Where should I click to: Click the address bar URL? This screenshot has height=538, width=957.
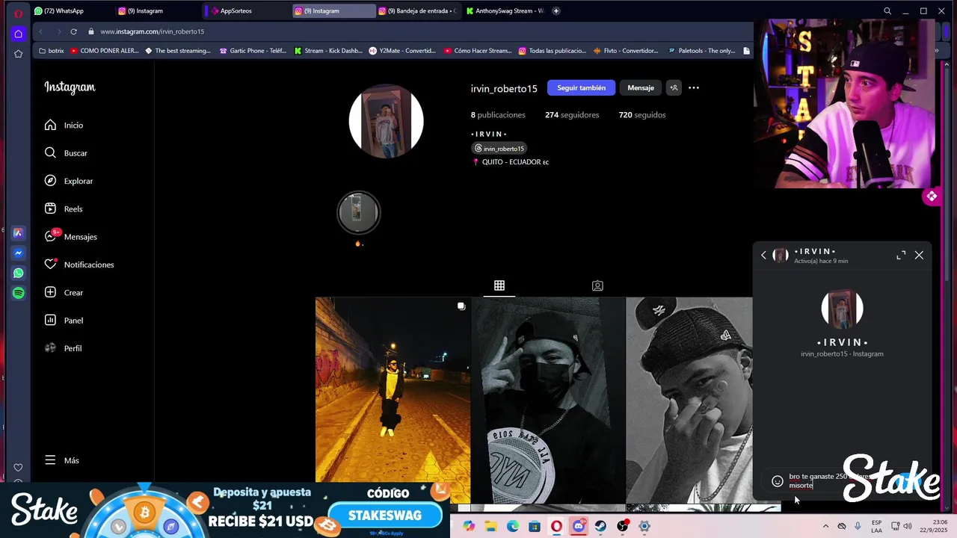coord(153,31)
